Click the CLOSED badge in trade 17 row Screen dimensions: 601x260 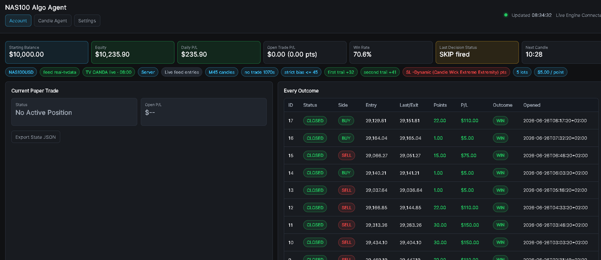click(315, 120)
